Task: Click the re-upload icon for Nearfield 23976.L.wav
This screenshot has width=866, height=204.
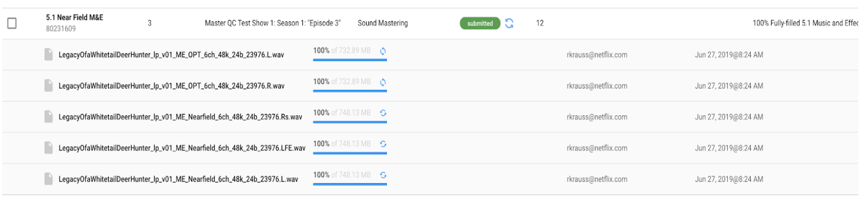Action: (383, 175)
